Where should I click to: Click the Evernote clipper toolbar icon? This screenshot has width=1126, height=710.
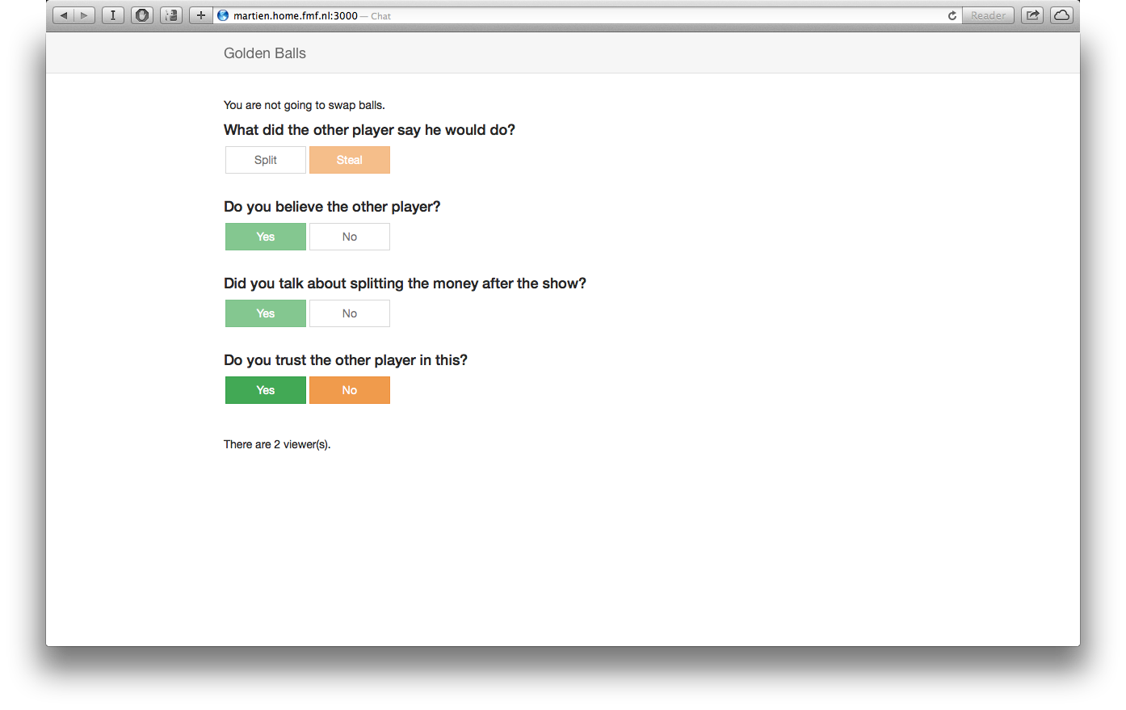coord(171,15)
